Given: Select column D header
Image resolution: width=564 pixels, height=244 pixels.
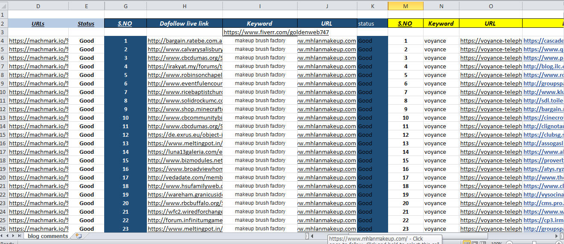Looking at the screenshot, I should click(x=38, y=6).
